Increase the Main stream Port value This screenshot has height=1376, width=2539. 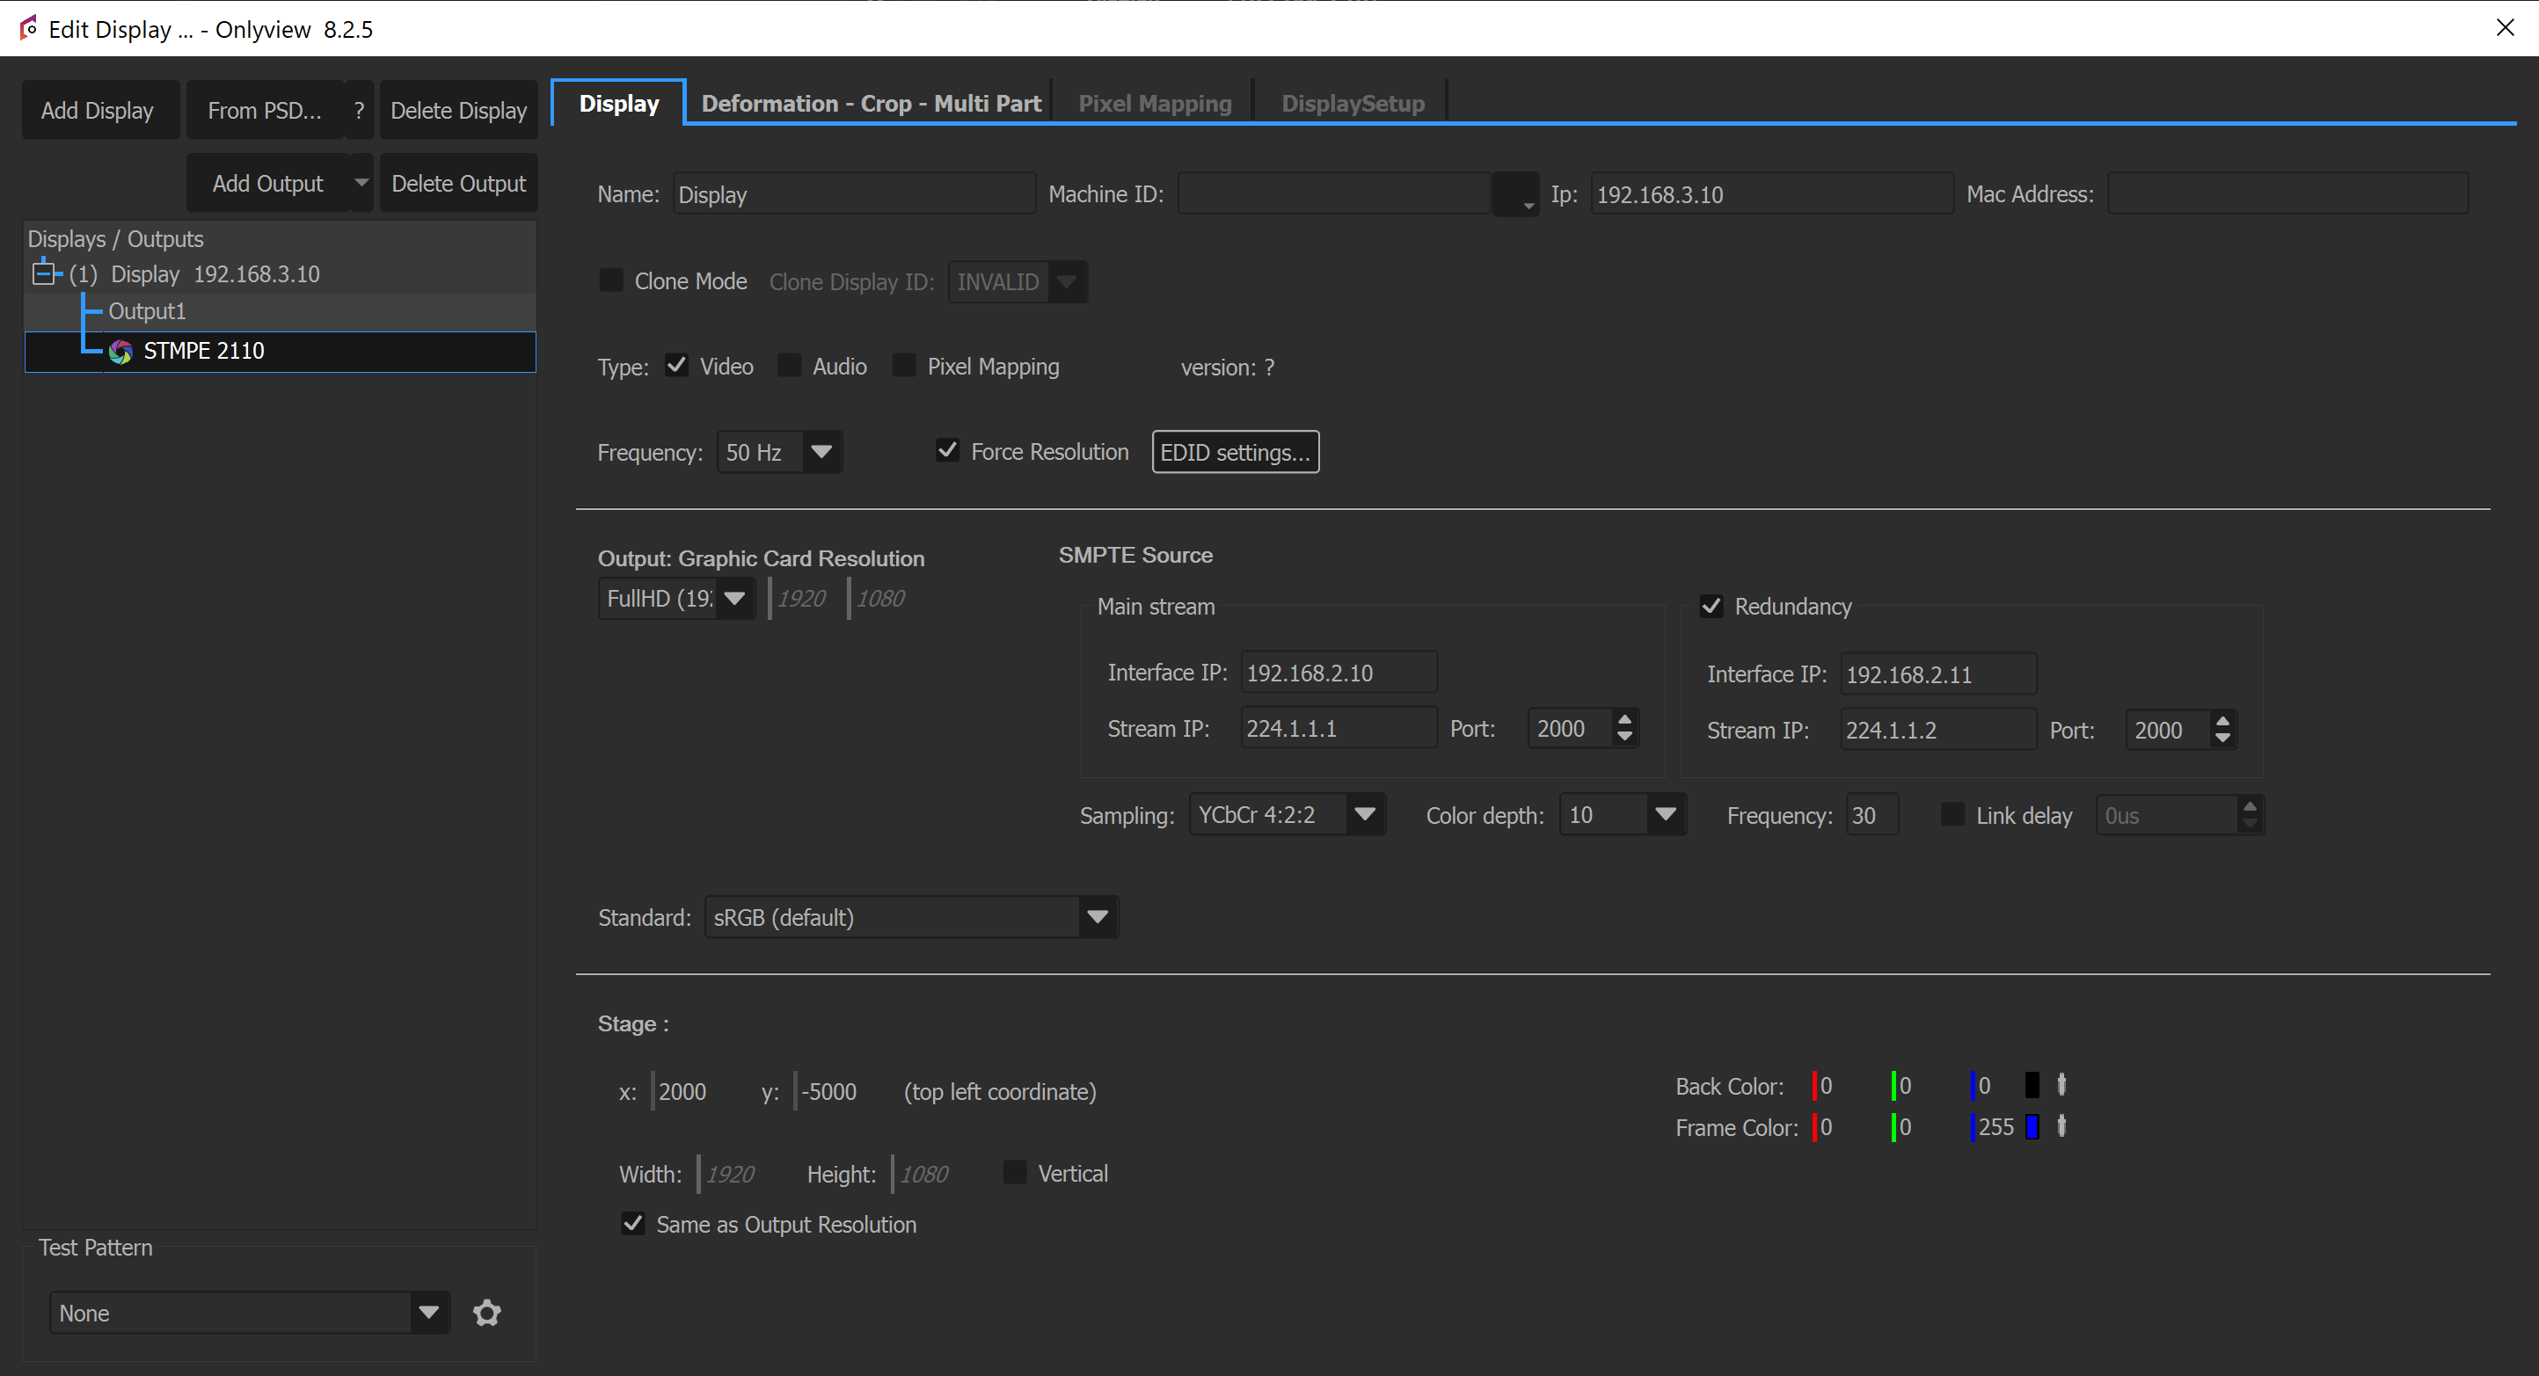(x=1624, y=718)
